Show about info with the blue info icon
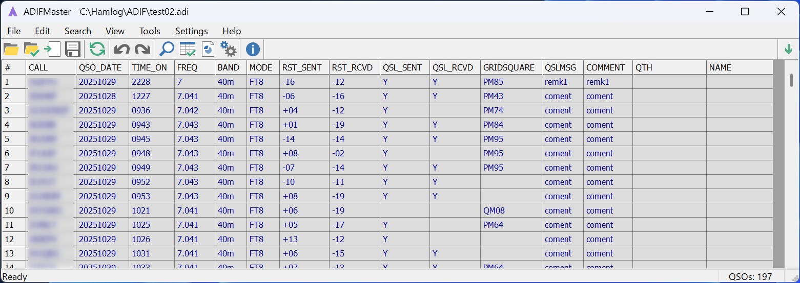This screenshot has width=800, height=283. 253,50
